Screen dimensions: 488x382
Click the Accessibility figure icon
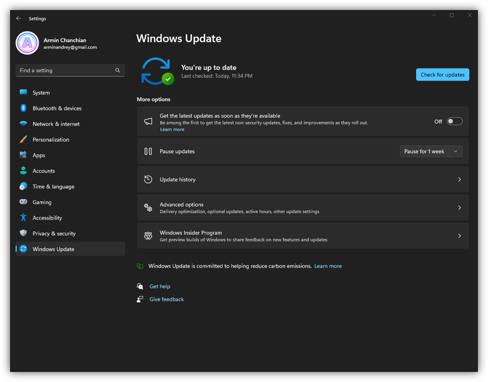click(23, 217)
